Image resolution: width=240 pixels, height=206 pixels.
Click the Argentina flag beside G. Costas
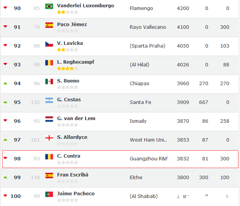click(49, 100)
